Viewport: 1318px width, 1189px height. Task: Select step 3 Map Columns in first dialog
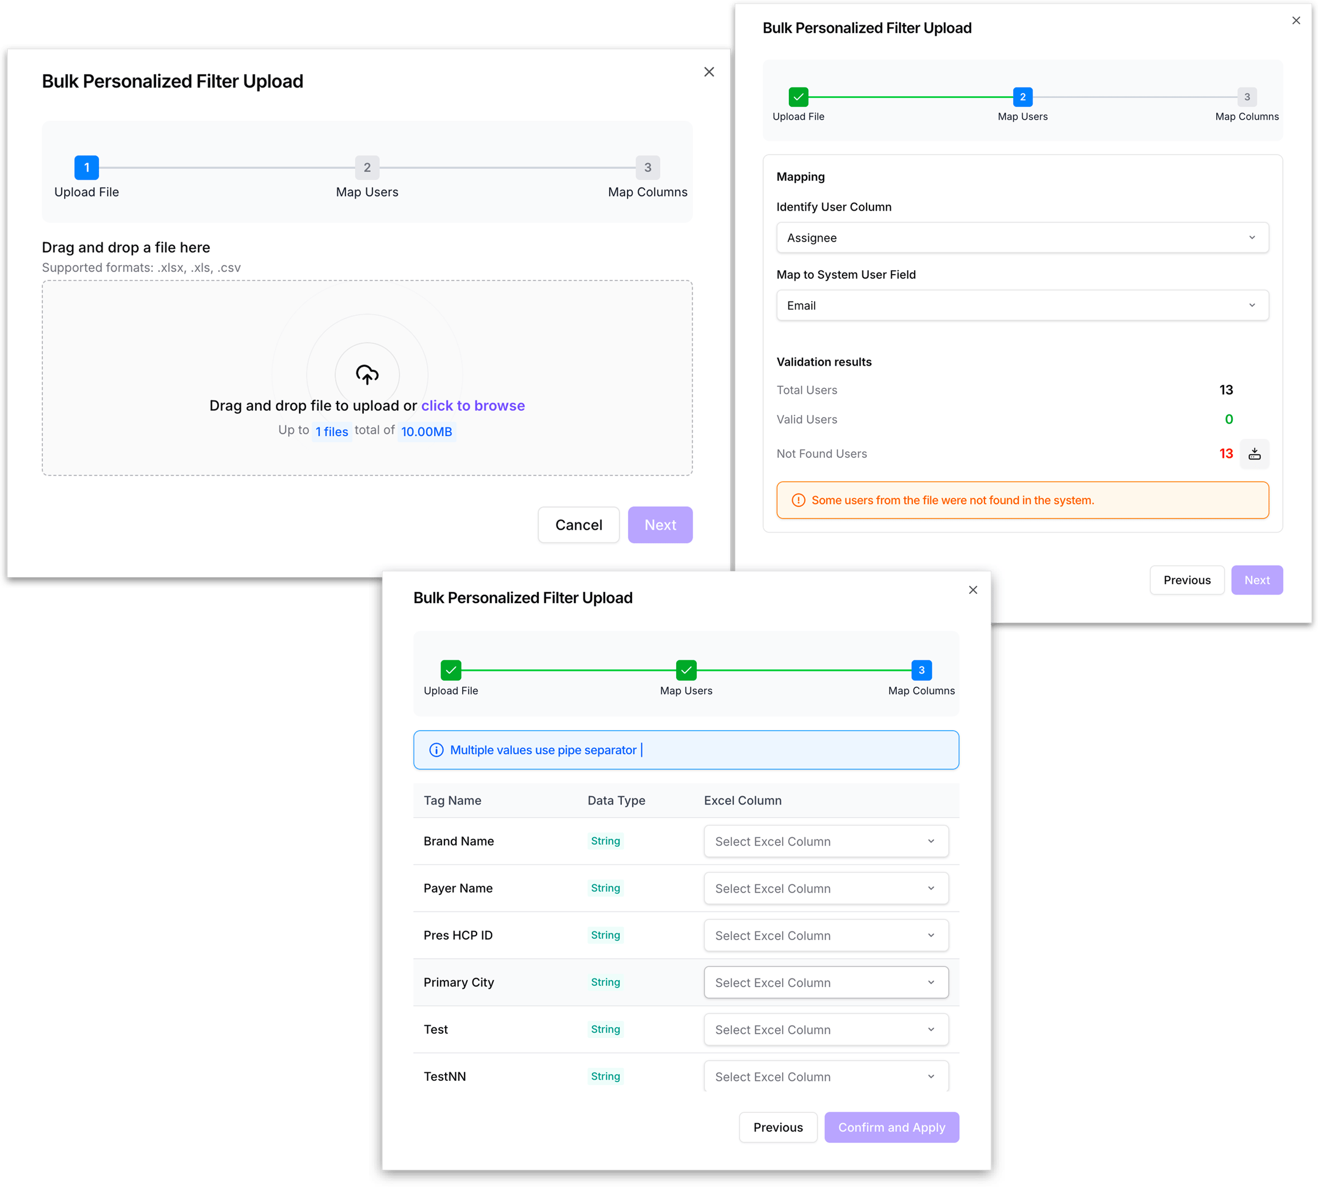[647, 168]
